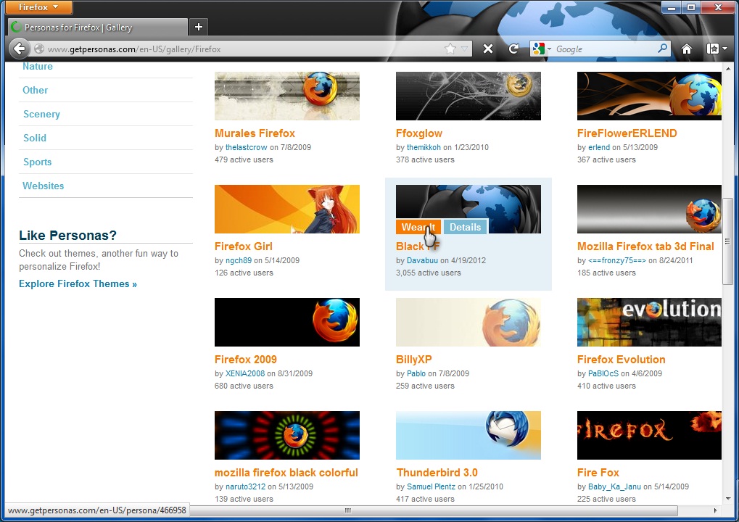Open the Firefox 2009 thumbnail
The height and width of the screenshot is (522, 739).
tap(287, 322)
